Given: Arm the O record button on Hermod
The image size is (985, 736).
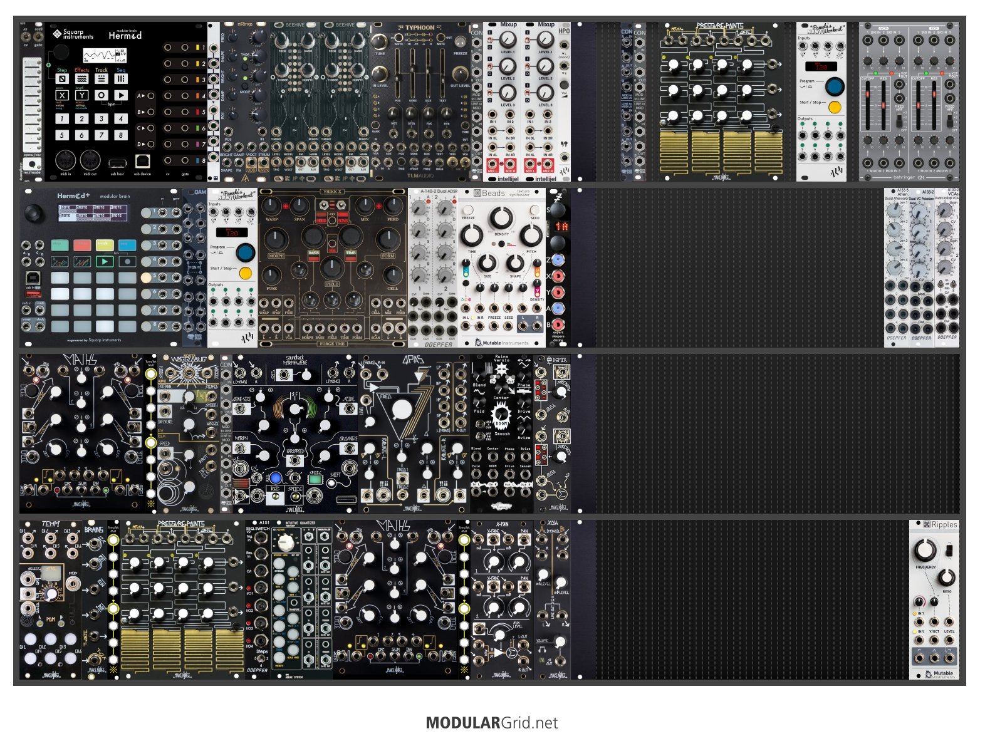Looking at the screenshot, I should point(102,96).
